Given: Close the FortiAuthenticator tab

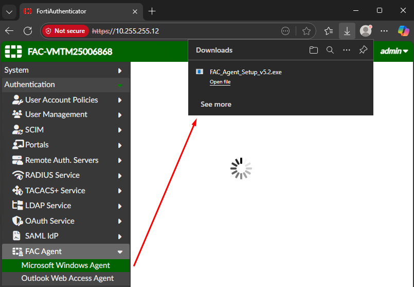Looking at the screenshot, I should tap(135, 12).
